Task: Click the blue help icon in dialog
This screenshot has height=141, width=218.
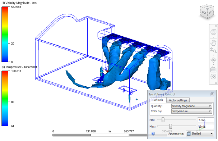Action: pos(153,133)
